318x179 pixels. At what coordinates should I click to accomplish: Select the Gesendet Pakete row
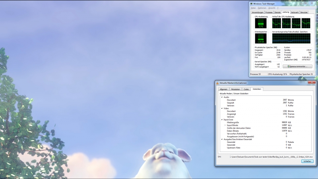click(x=266, y=142)
